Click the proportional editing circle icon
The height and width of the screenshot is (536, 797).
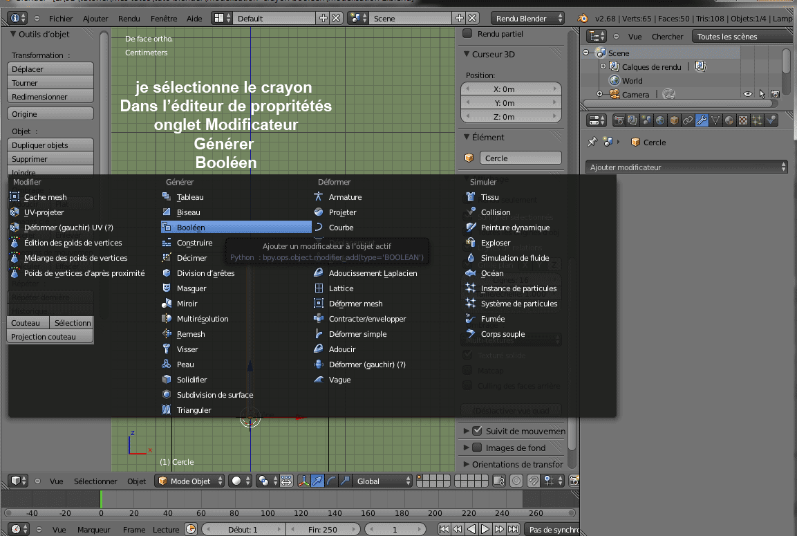coord(516,481)
